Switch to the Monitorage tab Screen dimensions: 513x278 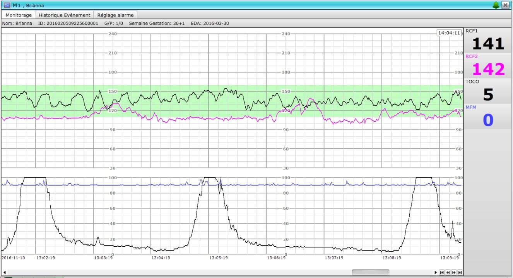pyautogui.click(x=19, y=15)
